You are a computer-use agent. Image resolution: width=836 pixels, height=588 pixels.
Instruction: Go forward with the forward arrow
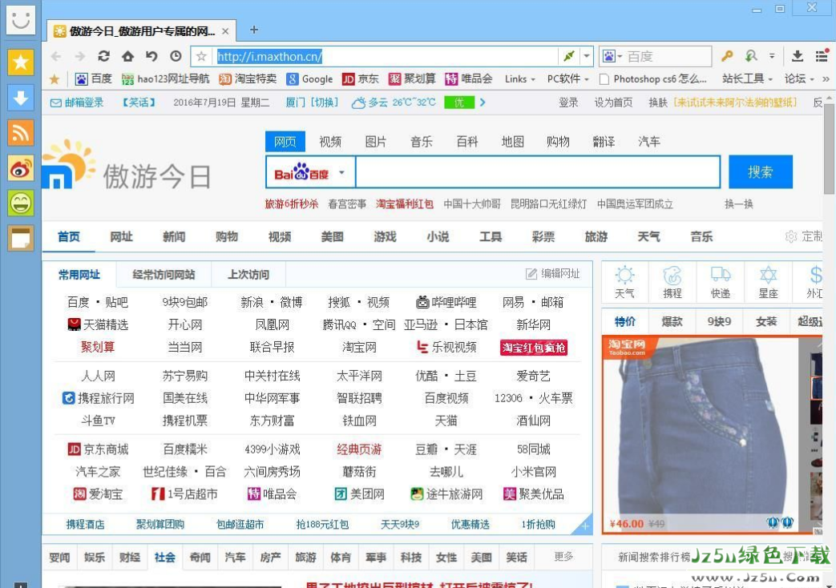coord(80,56)
